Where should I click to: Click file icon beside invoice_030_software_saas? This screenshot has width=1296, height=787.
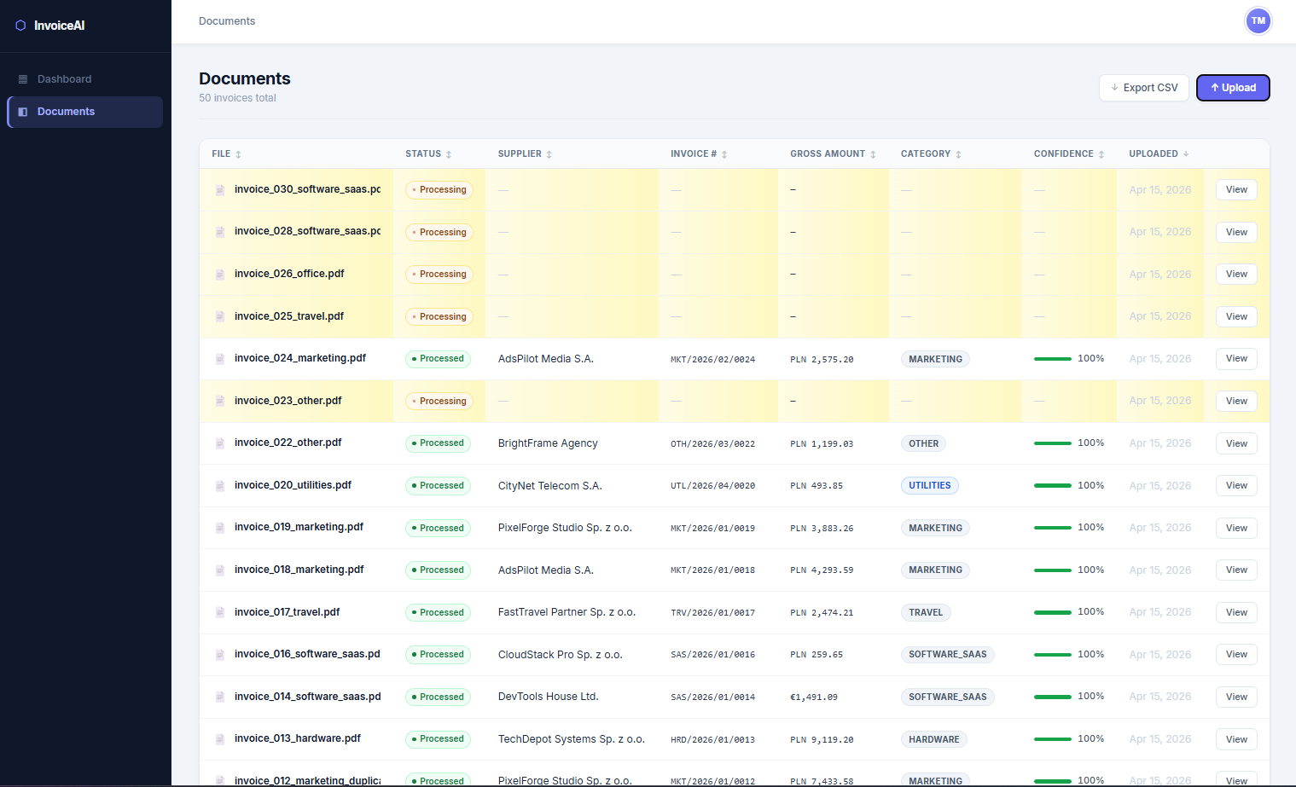pos(220,190)
